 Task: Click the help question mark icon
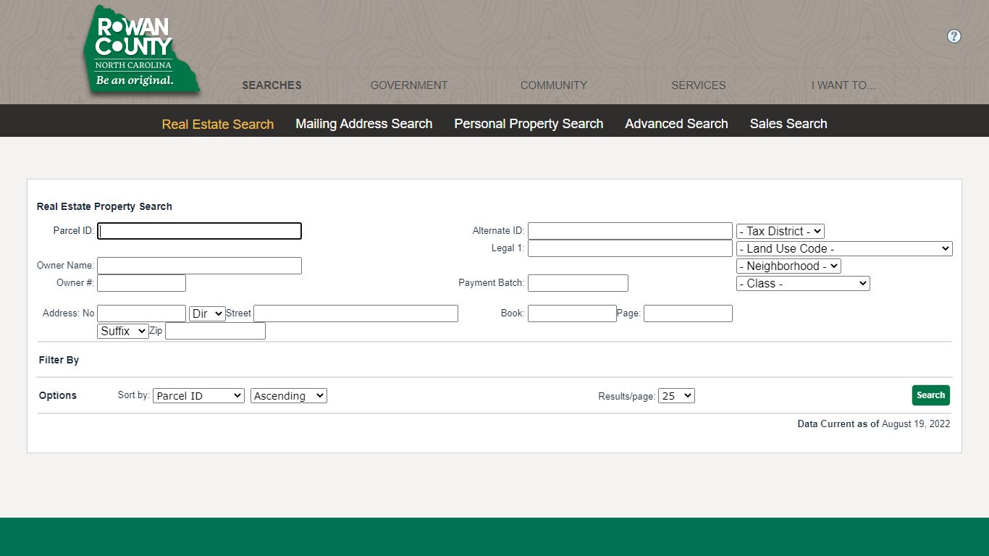tap(954, 36)
